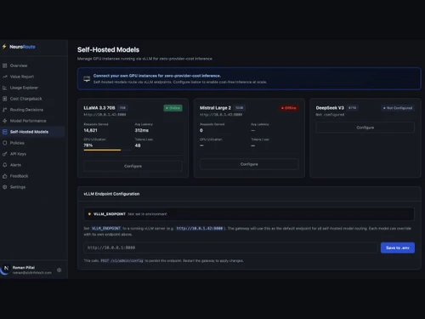Click the Mistral Large 2 endpoint address
This screenshot has height=319, width=425.
coord(221,115)
